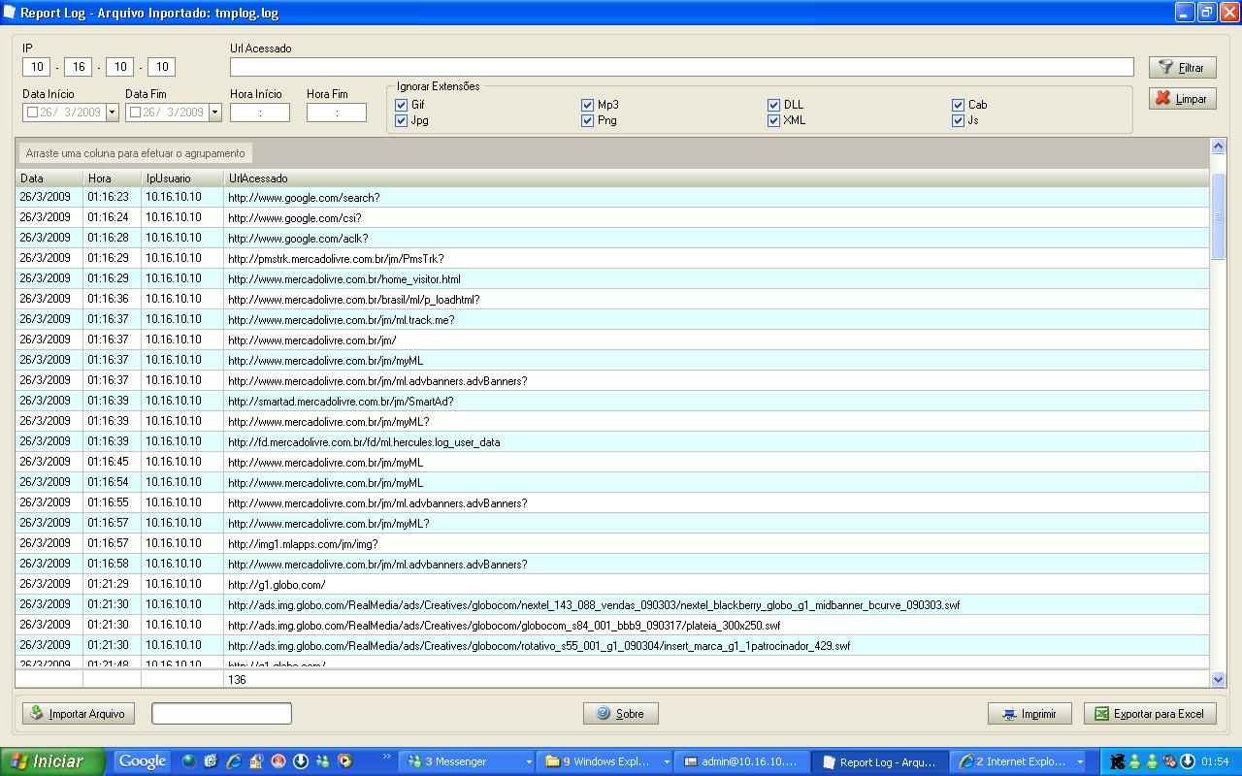Image resolution: width=1242 pixels, height=776 pixels.
Task: Select the http://www.google.com/aclk? row
Action: 612,238
